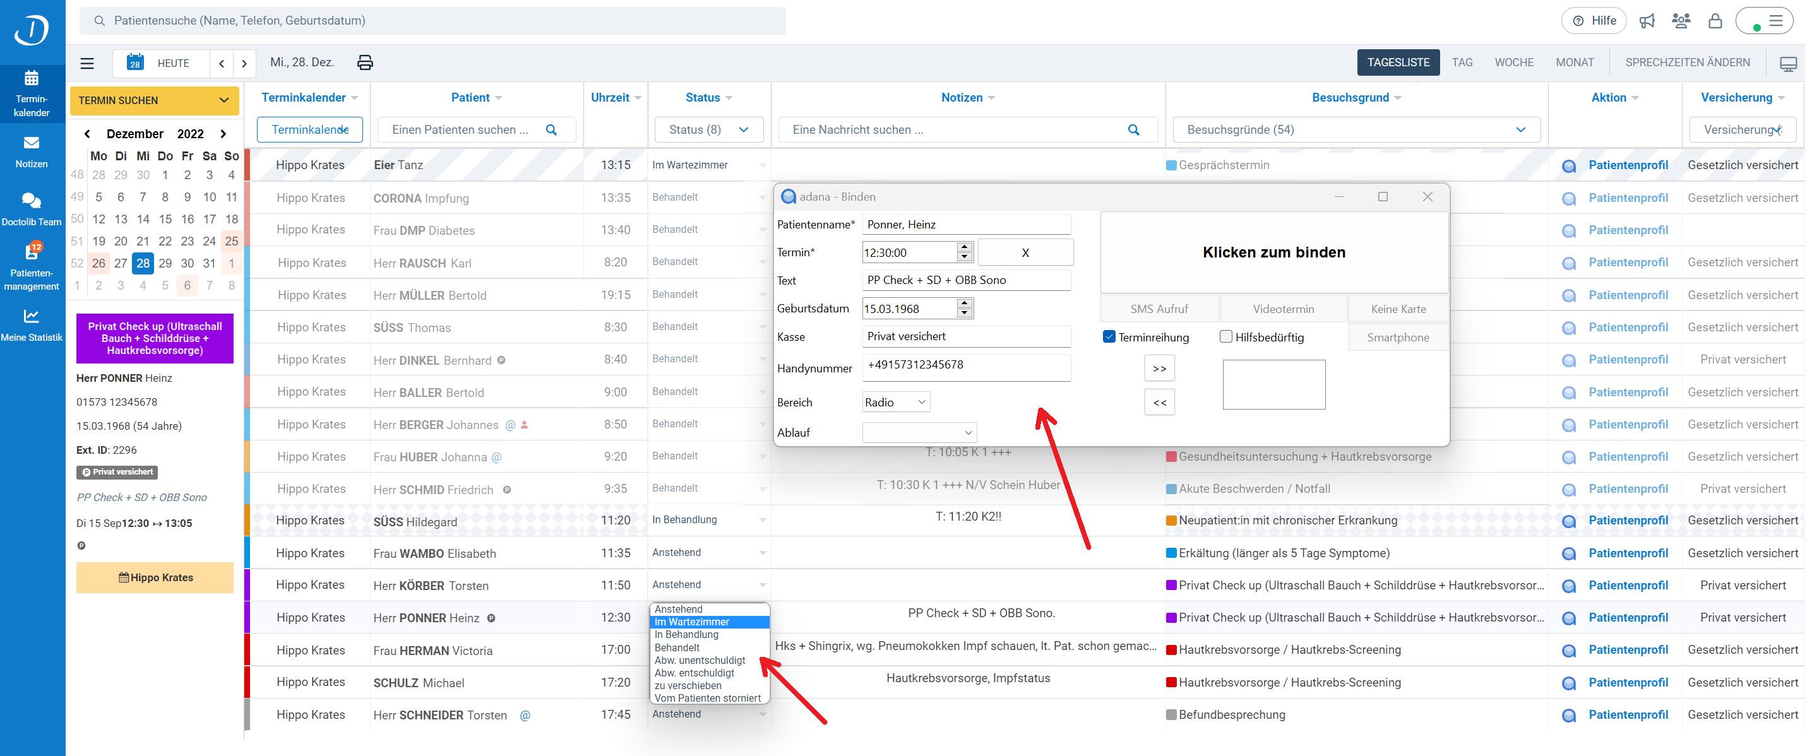Click the megaphone announcements icon

[1647, 20]
